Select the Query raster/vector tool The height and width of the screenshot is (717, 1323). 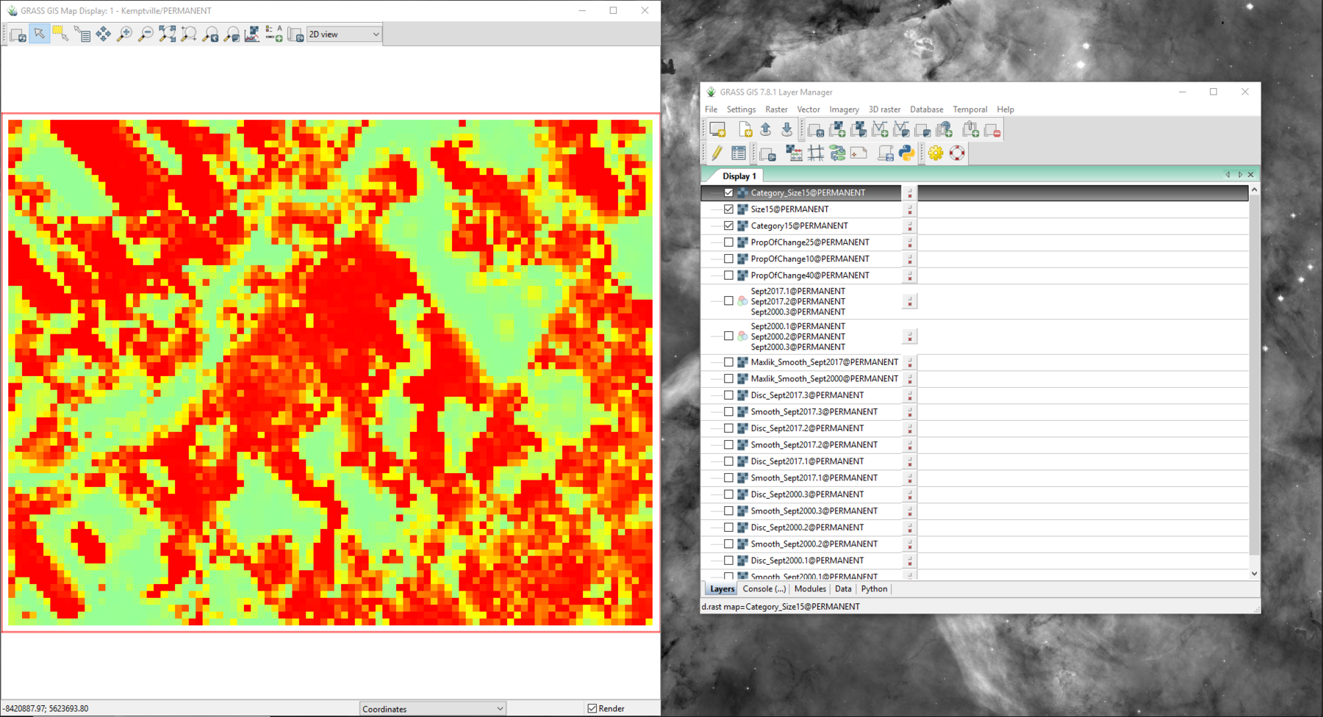coord(83,34)
